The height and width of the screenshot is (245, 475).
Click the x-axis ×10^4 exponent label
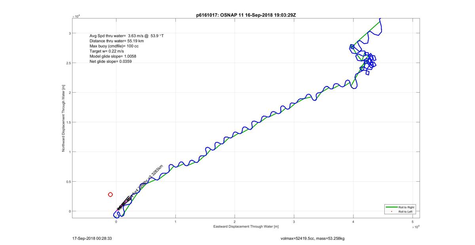pos(416,227)
